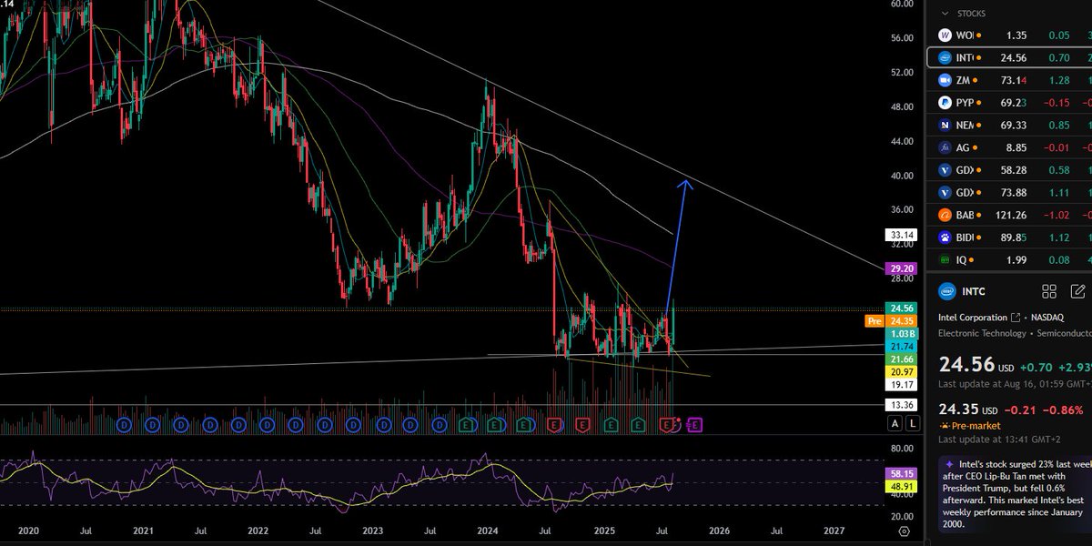Image resolution: width=1092 pixels, height=546 pixels.
Task: Select the AG logo in watchlist
Action: 945,147
